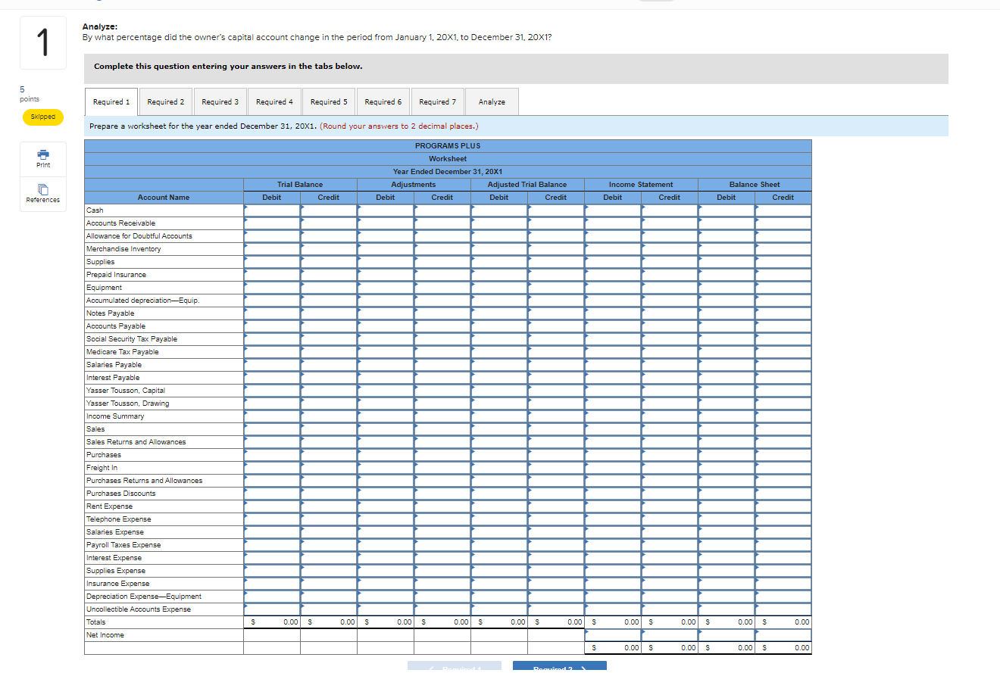This screenshot has width=1000, height=673.
Task: Select Depreciation Expense—Equipment Adjustments debit cell
Action: [x=386, y=597]
